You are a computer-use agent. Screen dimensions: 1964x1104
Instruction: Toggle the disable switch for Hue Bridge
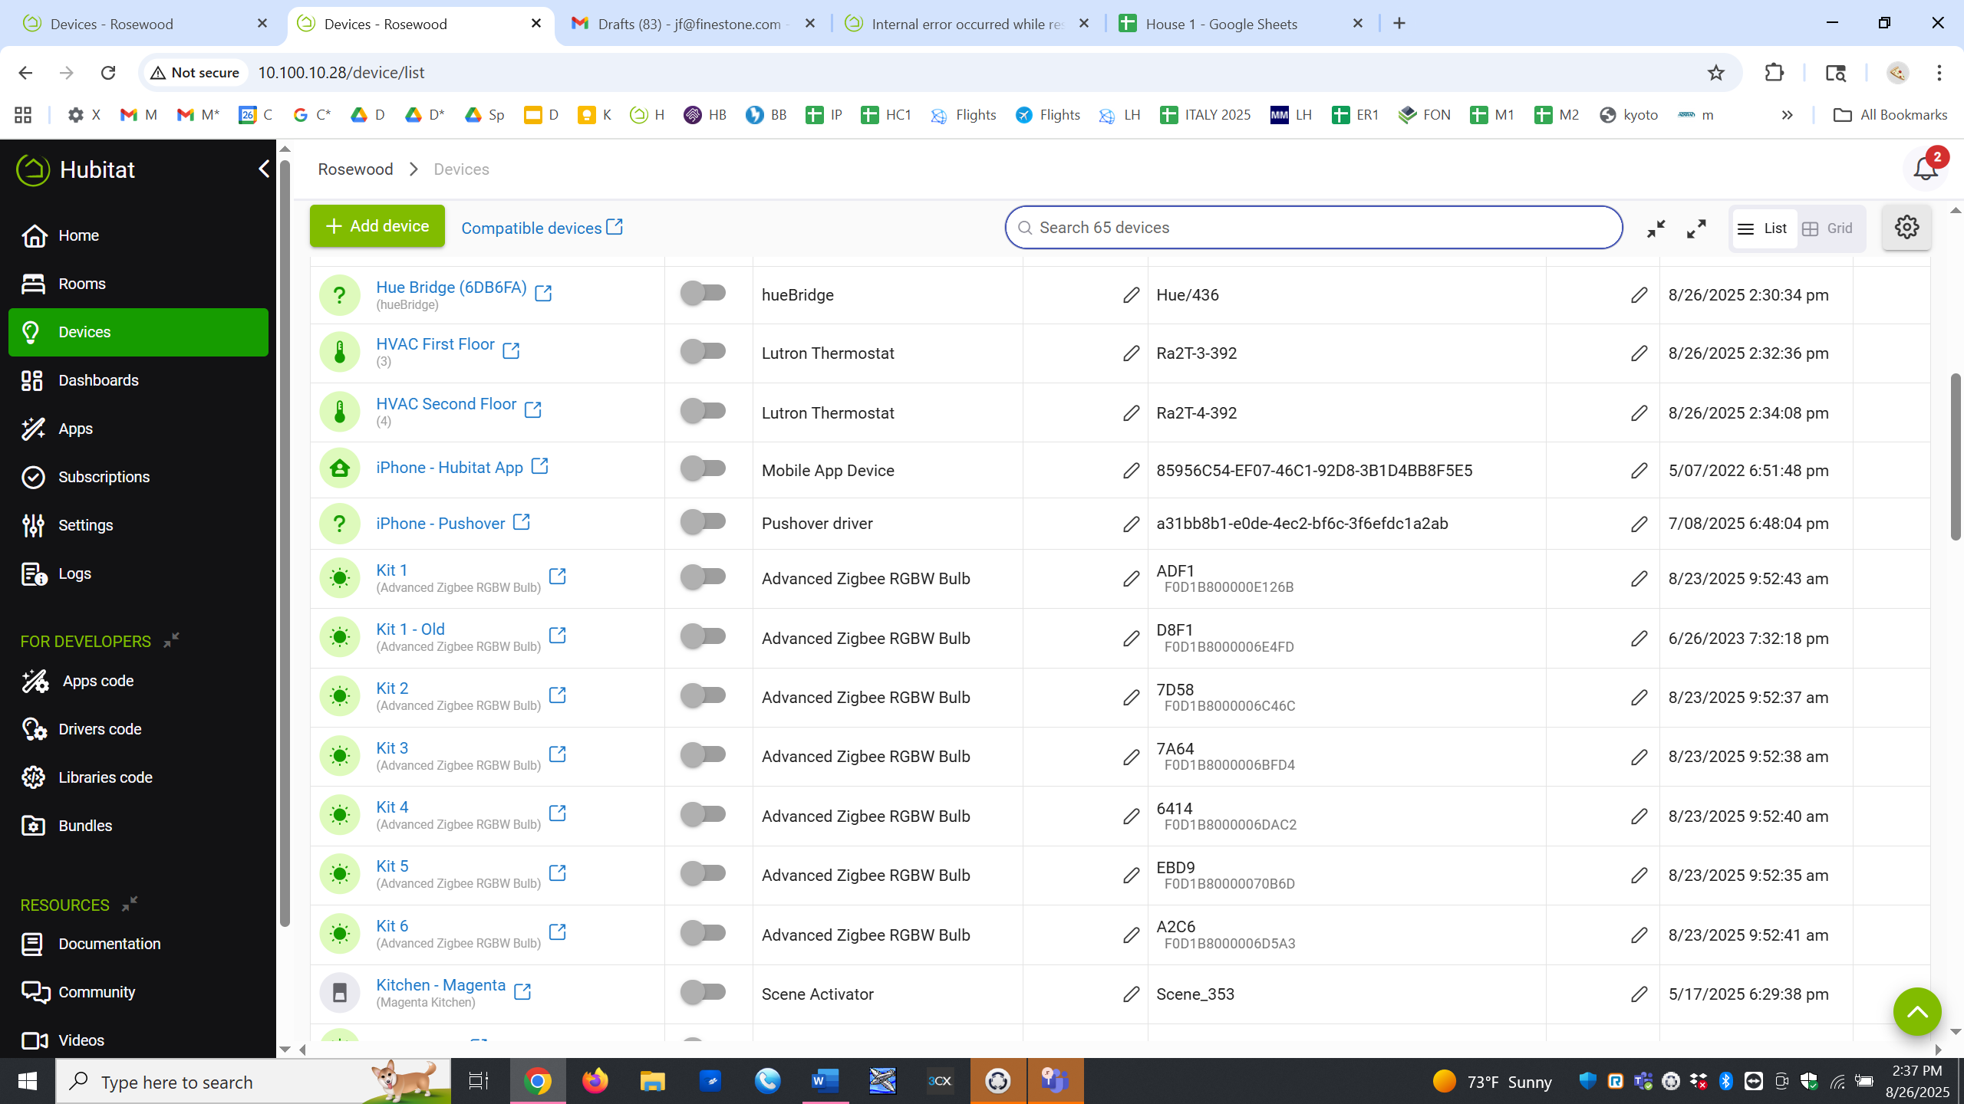703,293
